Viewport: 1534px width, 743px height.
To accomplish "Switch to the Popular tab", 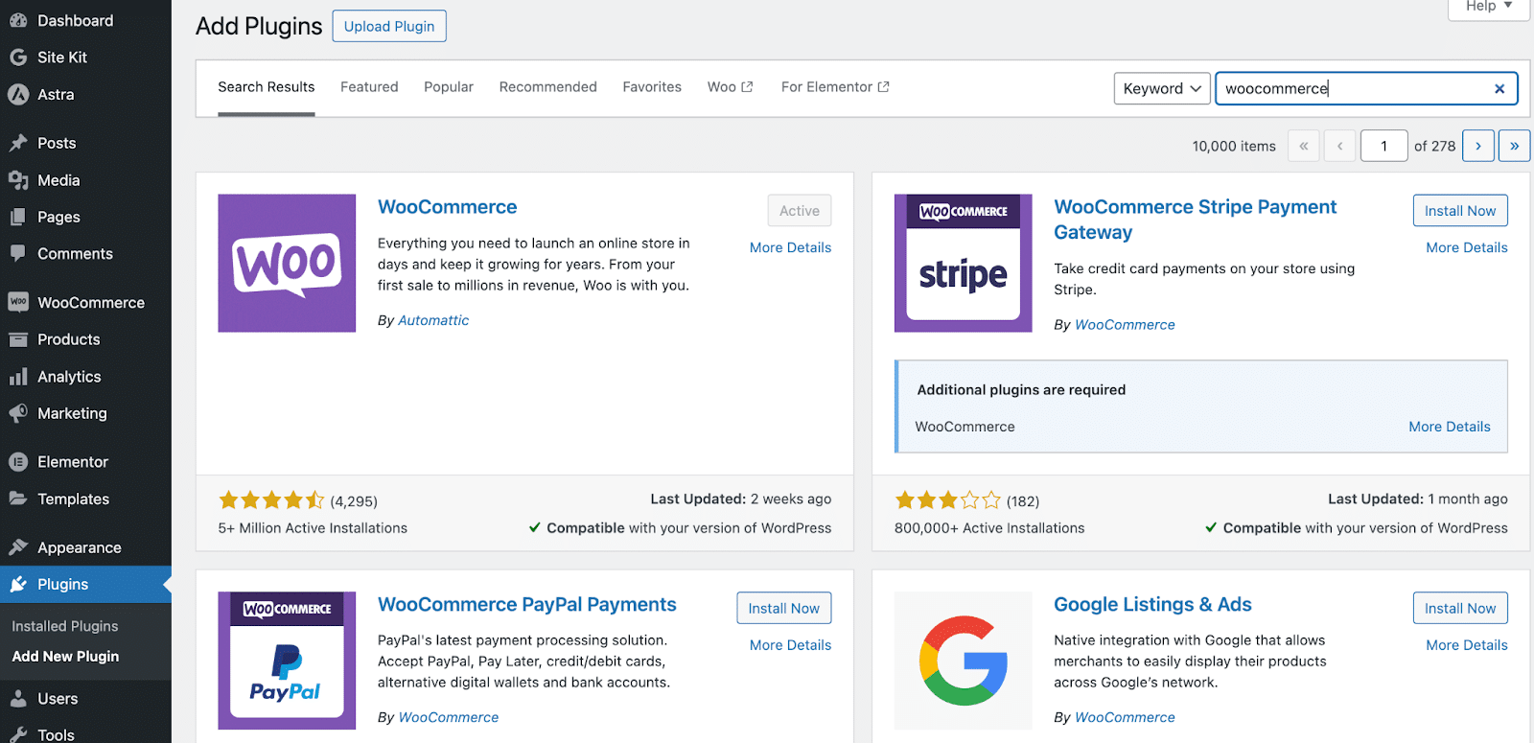I will pos(449,87).
